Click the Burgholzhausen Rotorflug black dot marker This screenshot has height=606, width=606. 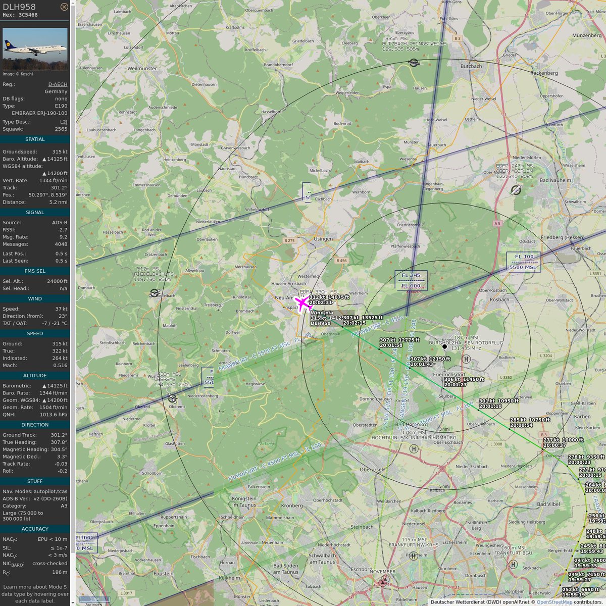(444, 346)
